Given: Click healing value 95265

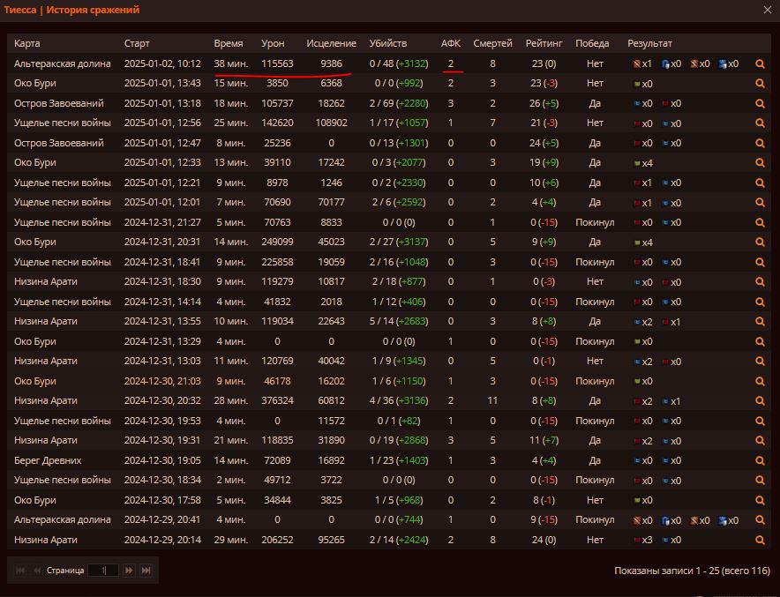Looking at the screenshot, I should click(x=331, y=540).
